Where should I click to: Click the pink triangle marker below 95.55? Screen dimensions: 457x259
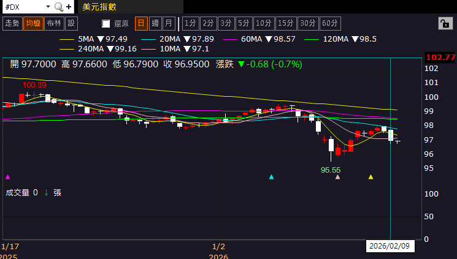tap(337, 177)
